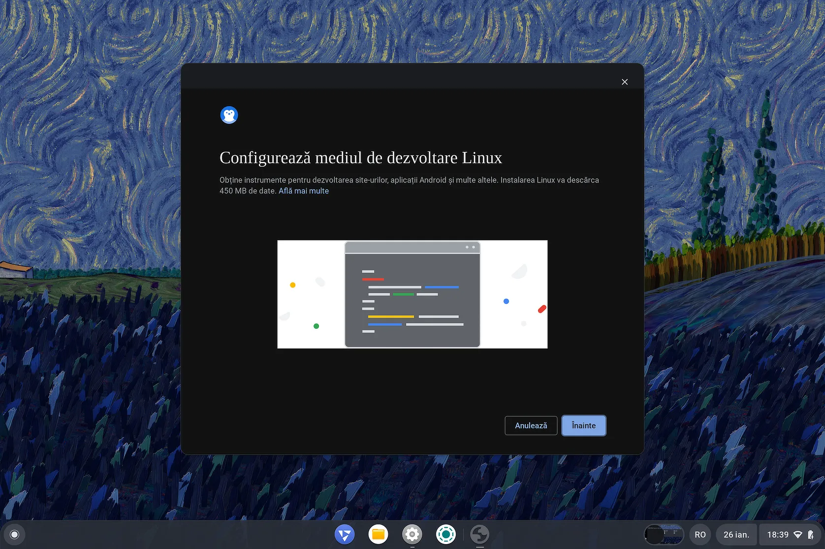Viewport: 825px width, 549px height.
Task: Open the recent screenshot preview in shelf
Action: (664, 534)
